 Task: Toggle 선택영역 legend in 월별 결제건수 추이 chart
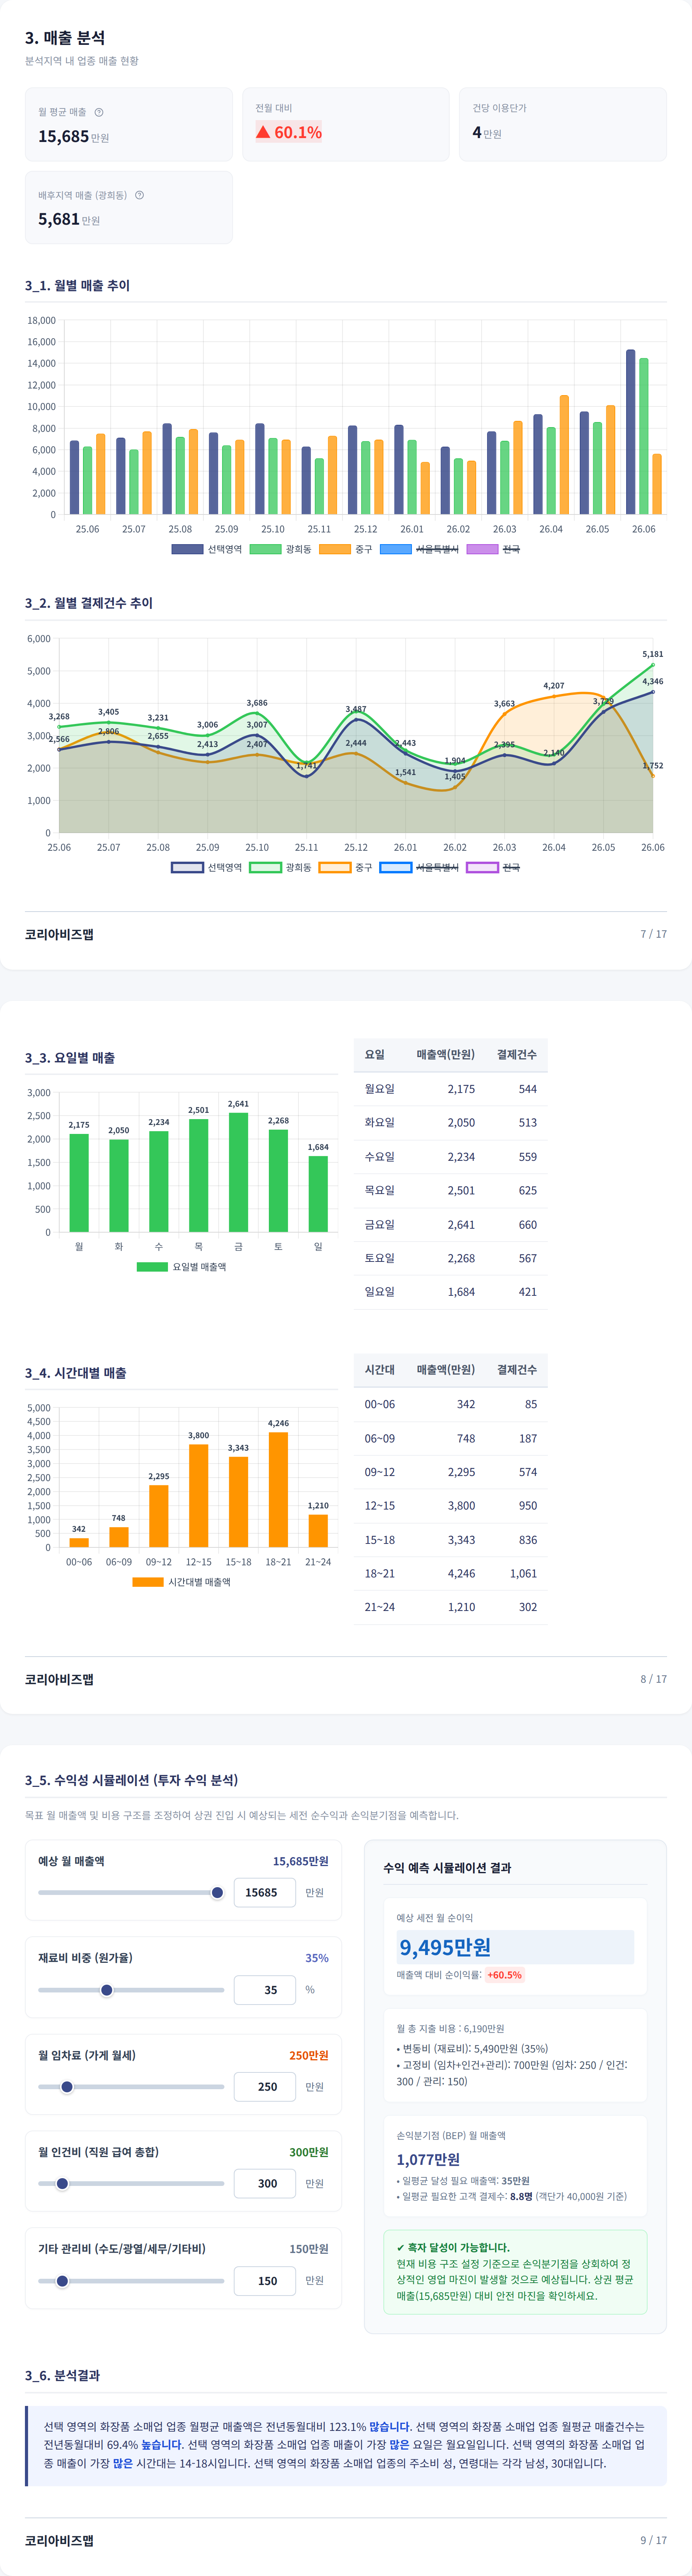[207, 867]
